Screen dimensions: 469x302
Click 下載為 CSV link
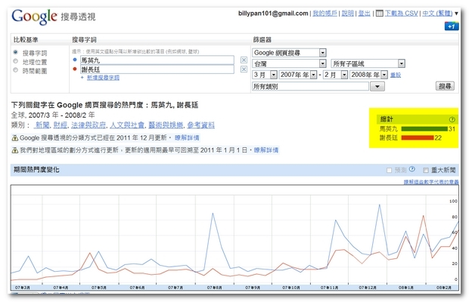401,13
